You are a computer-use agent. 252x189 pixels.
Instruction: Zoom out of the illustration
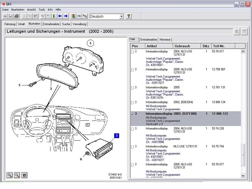[x=17, y=175]
